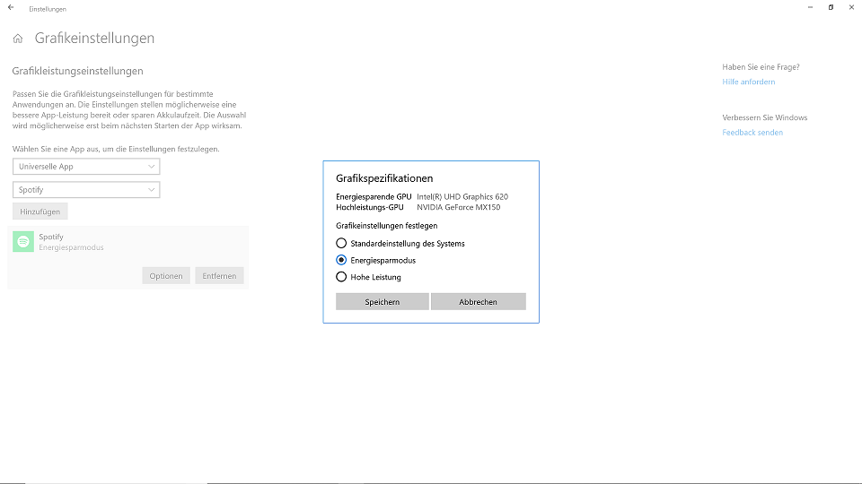The image size is (862, 484).
Task: Open Optionen for the Spotify entry
Action: click(166, 276)
